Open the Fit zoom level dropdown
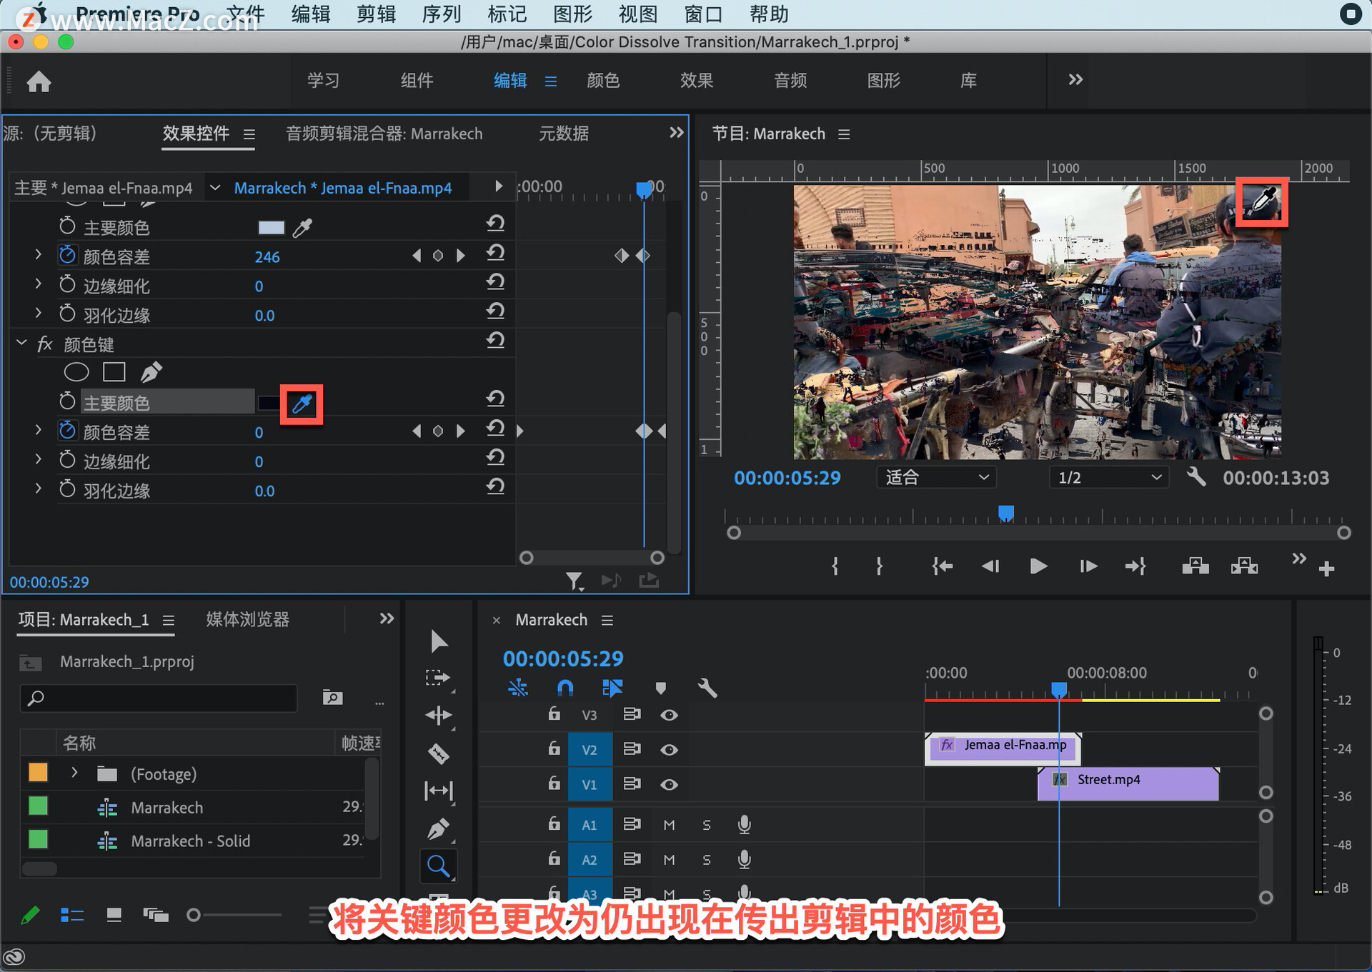1372x972 pixels. click(936, 478)
